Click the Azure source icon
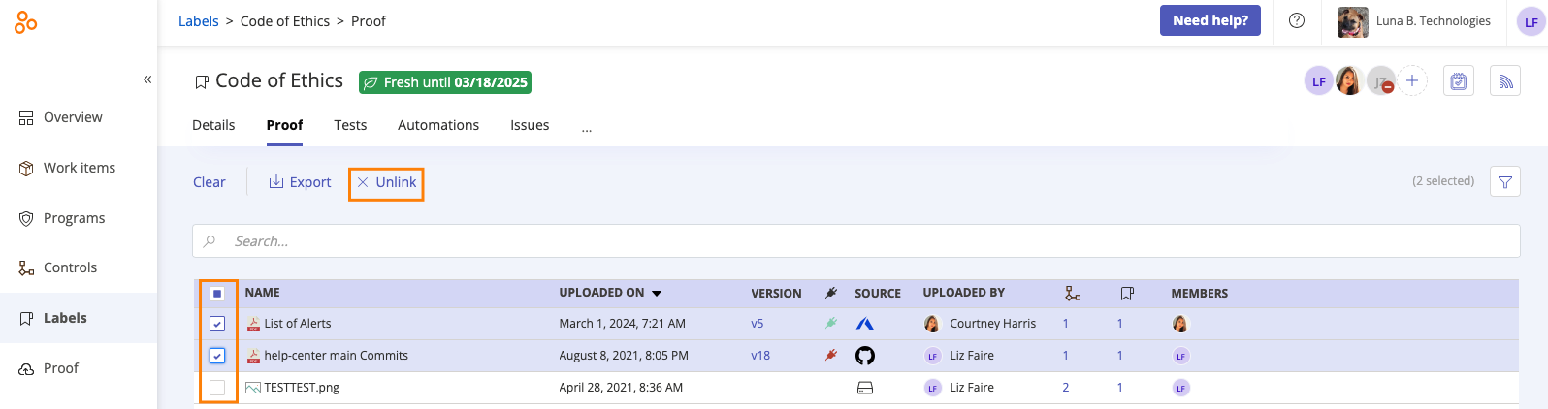Screen dimensions: 1548x409 (x=865, y=324)
